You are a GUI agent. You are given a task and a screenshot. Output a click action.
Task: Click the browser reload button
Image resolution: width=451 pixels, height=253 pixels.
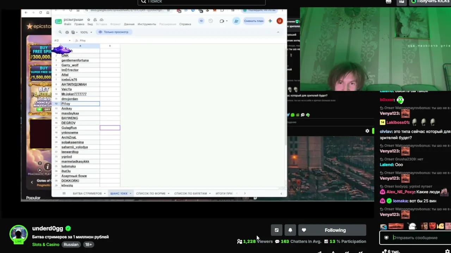click(41, 13)
